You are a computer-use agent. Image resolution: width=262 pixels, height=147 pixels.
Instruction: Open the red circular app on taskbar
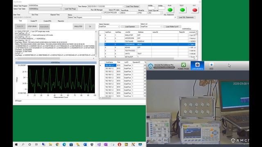tap(119, 145)
